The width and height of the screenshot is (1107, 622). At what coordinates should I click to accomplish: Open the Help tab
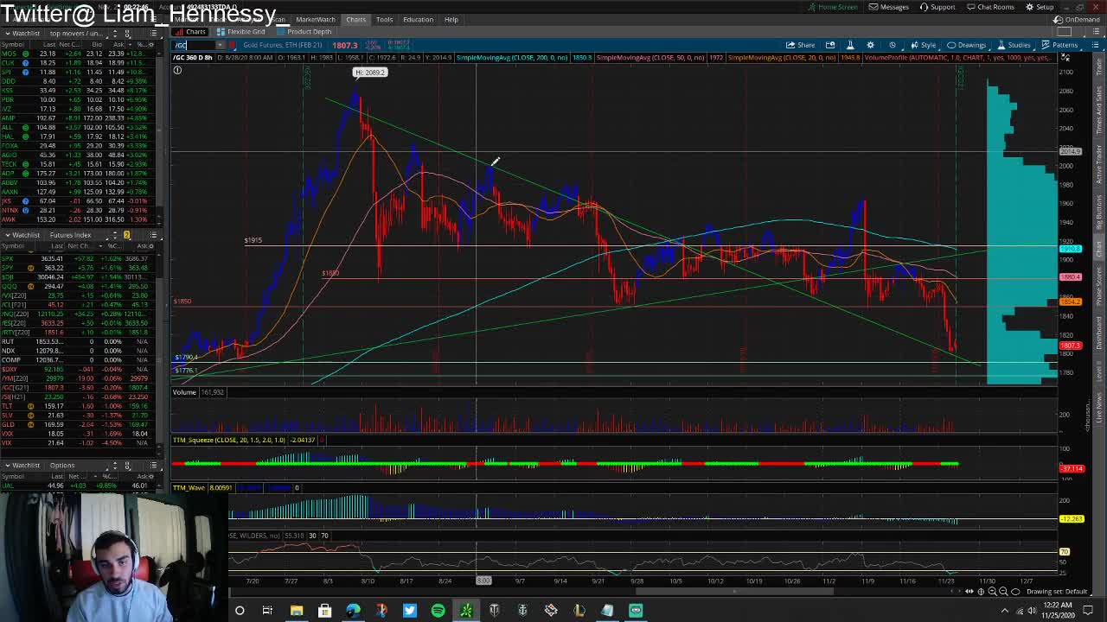tap(451, 19)
